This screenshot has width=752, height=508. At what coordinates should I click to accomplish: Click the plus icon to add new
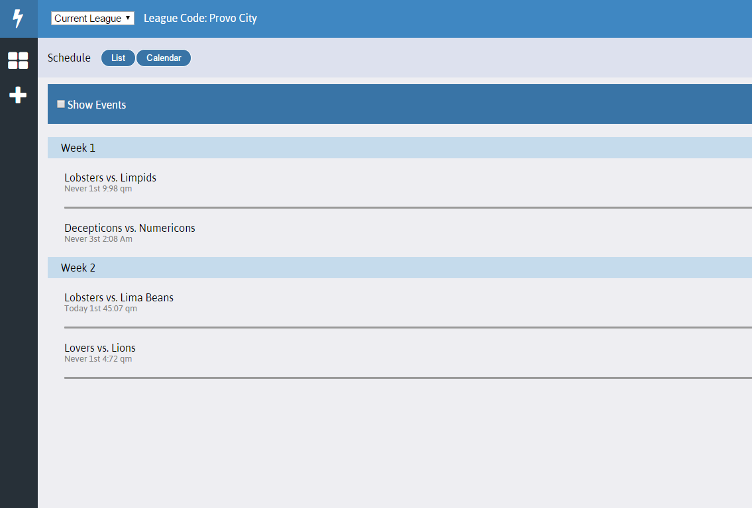[18, 95]
